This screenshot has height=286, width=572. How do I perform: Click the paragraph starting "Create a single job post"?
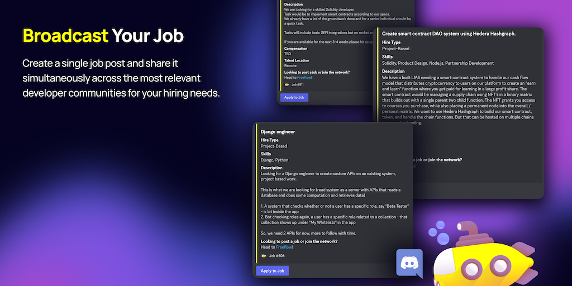pos(121,78)
